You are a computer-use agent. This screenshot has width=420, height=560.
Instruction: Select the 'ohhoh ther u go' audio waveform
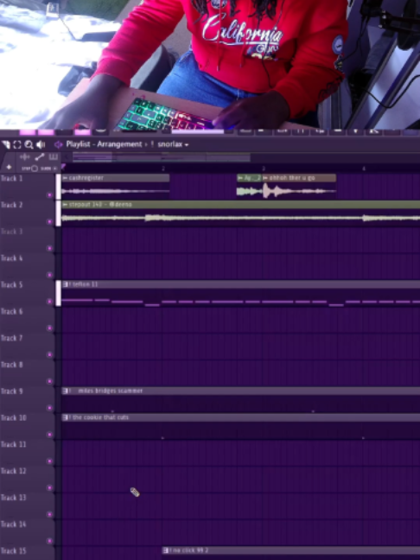tap(299, 191)
